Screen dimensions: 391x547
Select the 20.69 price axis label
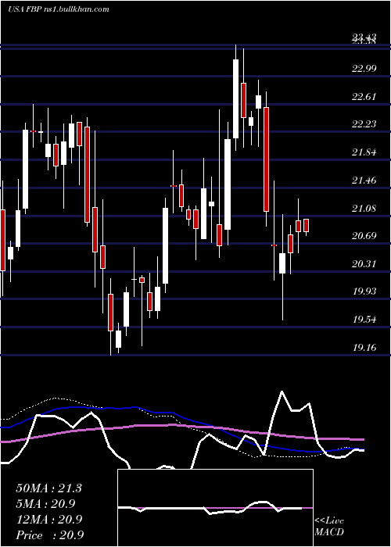pyautogui.click(x=364, y=236)
